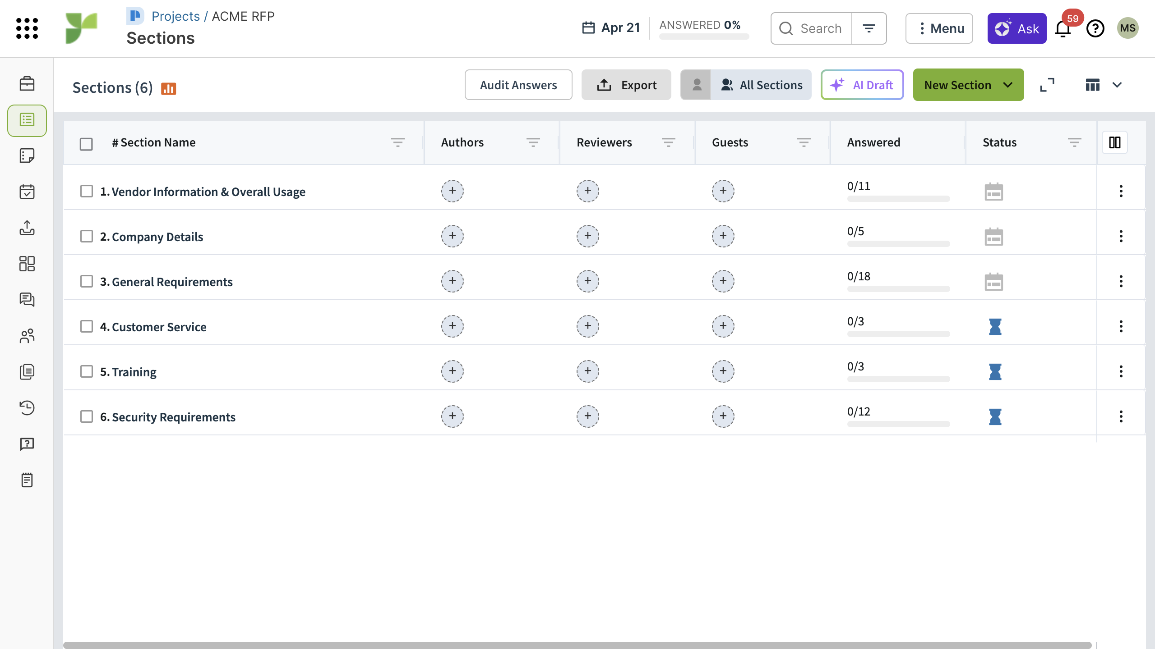Click the Audit Answers button
The height and width of the screenshot is (649, 1155).
(518, 85)
